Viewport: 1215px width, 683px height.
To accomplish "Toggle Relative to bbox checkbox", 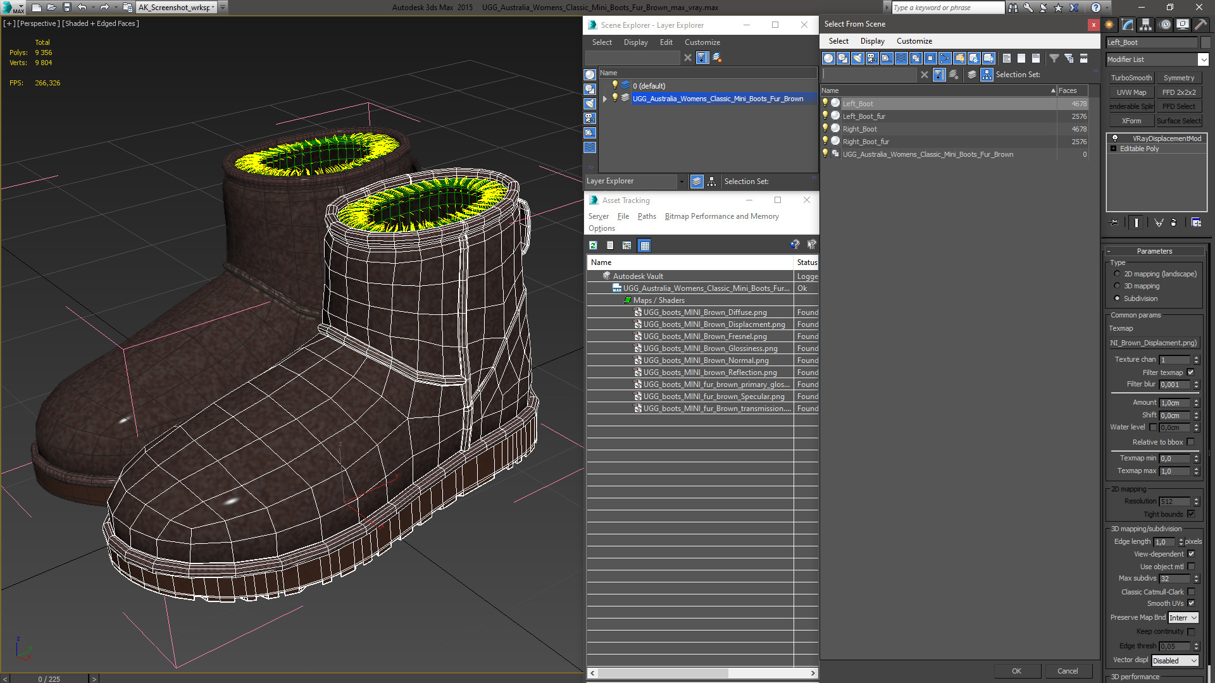I will point(1190,442).
